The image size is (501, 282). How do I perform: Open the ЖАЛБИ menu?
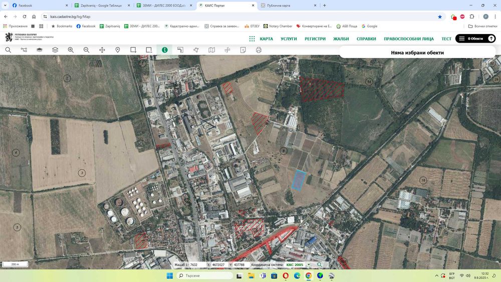click(x=341, y=39)
